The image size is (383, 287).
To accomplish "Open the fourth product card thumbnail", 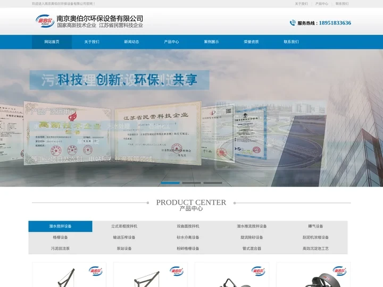I will tap(313, 275).
